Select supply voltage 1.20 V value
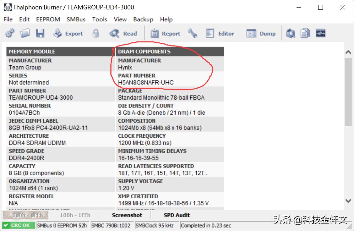The height and width of the screenshot is (231, 354). click(x=126, y=188)
